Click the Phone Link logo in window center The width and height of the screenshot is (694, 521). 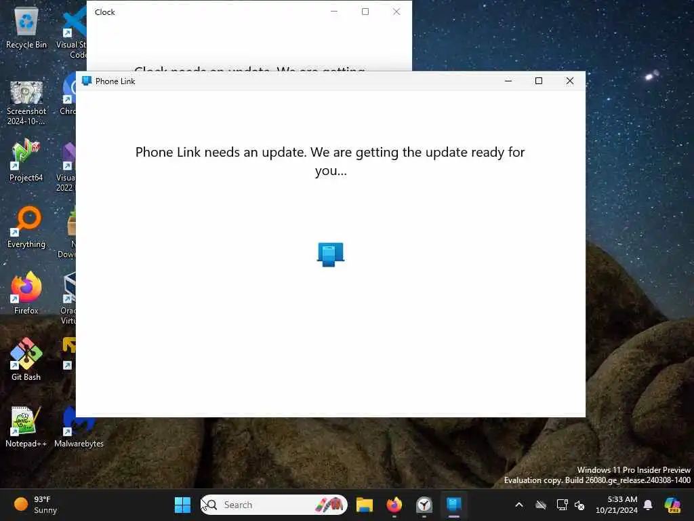point(331,254)
